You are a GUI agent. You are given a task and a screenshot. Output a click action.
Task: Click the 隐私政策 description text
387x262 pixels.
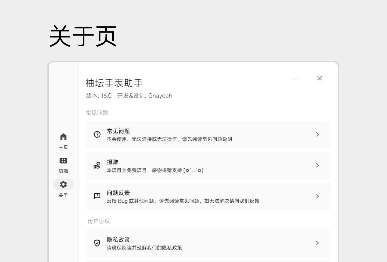[144, 248]
